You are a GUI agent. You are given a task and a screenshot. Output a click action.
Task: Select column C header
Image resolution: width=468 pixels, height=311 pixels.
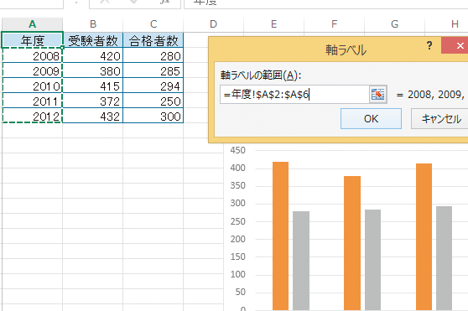click(x=153, y=24)
